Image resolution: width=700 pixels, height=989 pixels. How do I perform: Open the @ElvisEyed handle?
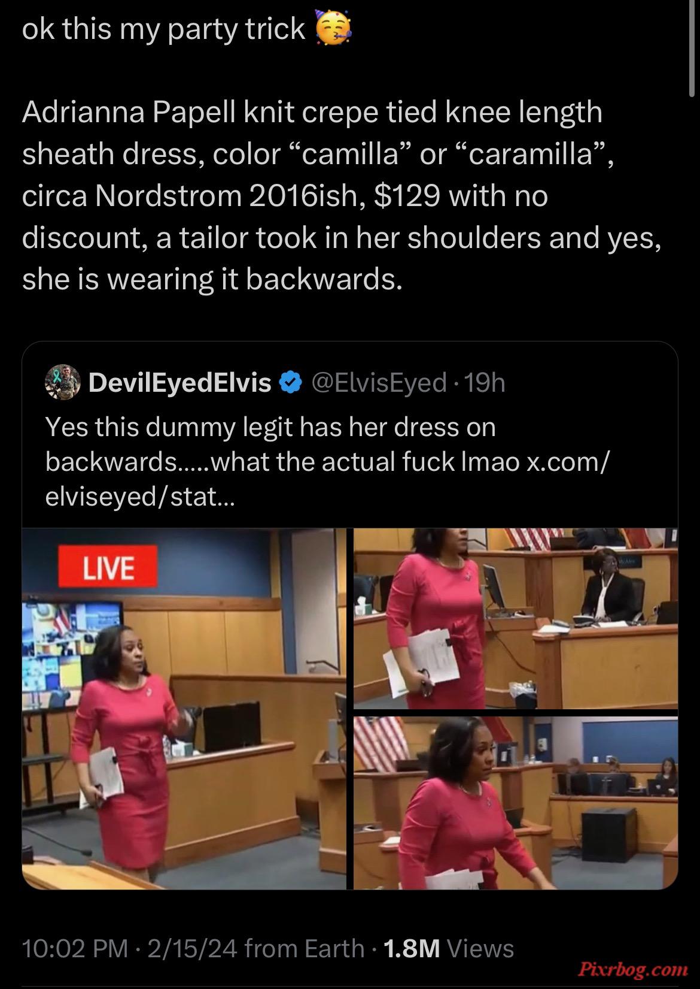pyautogui.click(x=378, y=383)
